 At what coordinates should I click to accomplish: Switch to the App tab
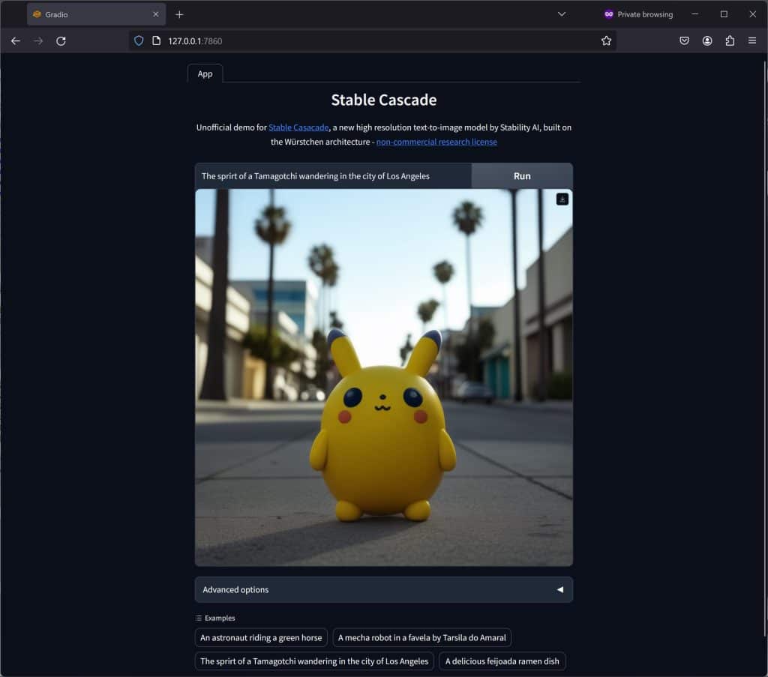205,74
